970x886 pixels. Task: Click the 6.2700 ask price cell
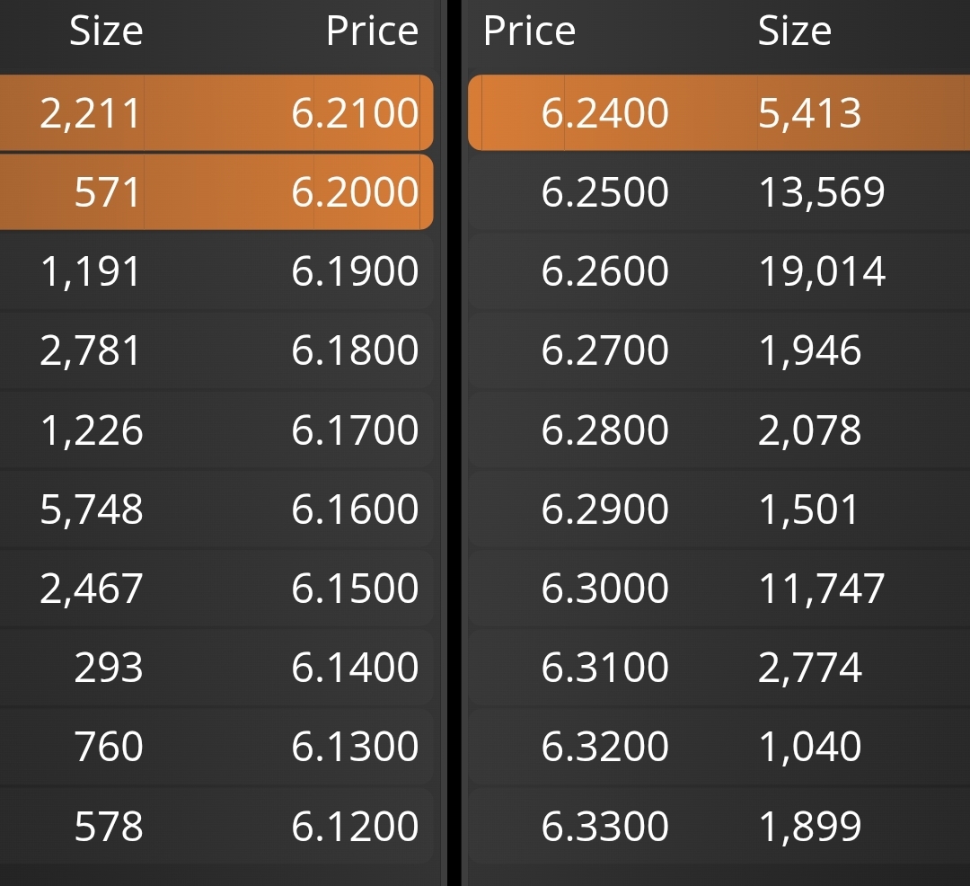(605, 350)
